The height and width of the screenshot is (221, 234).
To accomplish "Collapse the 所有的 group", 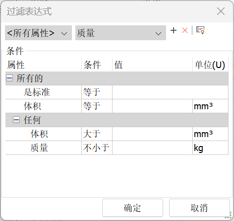I will 9,78.
